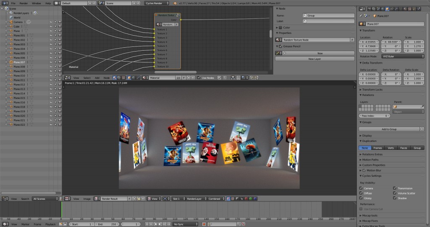Toggle Glossy ray visibility checkbox

click(361, 198)
